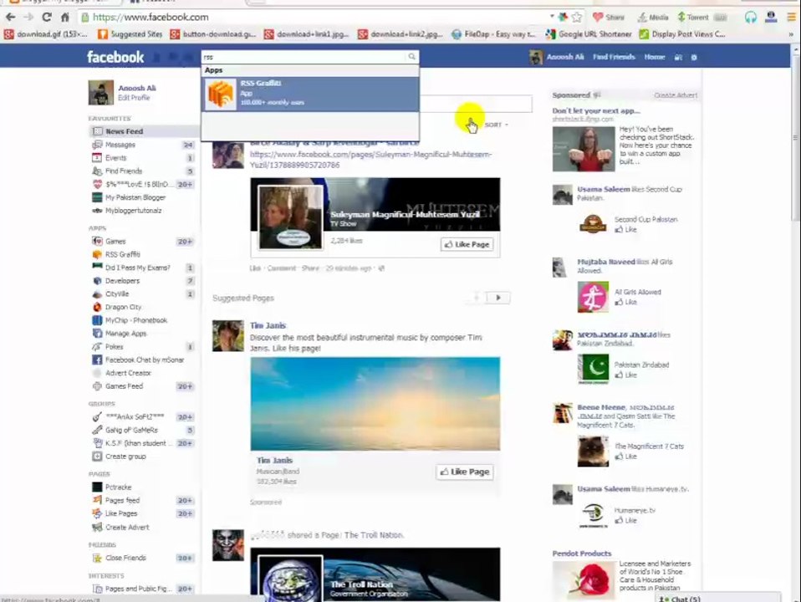The height and width of the screenshot is (602, 801).
Task: Click the Games icon in the Apps list
Action: coord(97,241)
